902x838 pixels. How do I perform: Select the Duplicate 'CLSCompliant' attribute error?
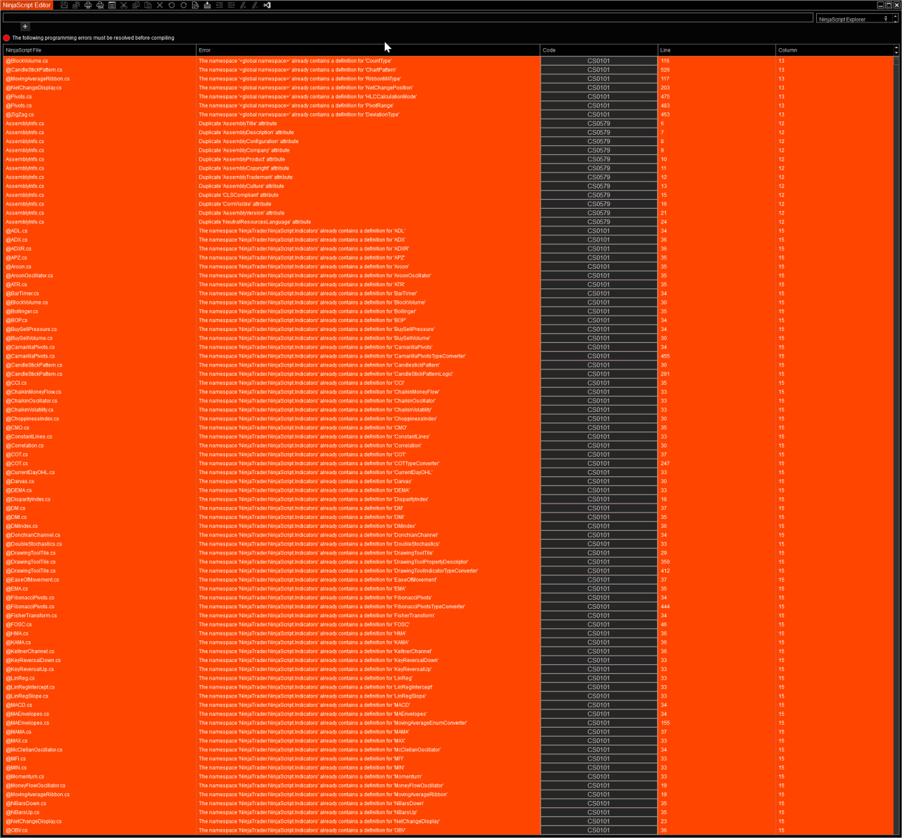pyautogui.click(x=239, y=195)
